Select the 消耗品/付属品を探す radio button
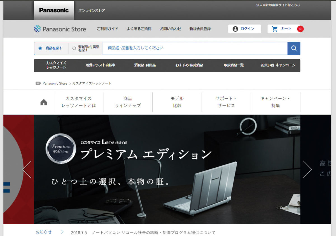Image resolution: width=336 pixels, height=236 pixels. pos(74,48)
